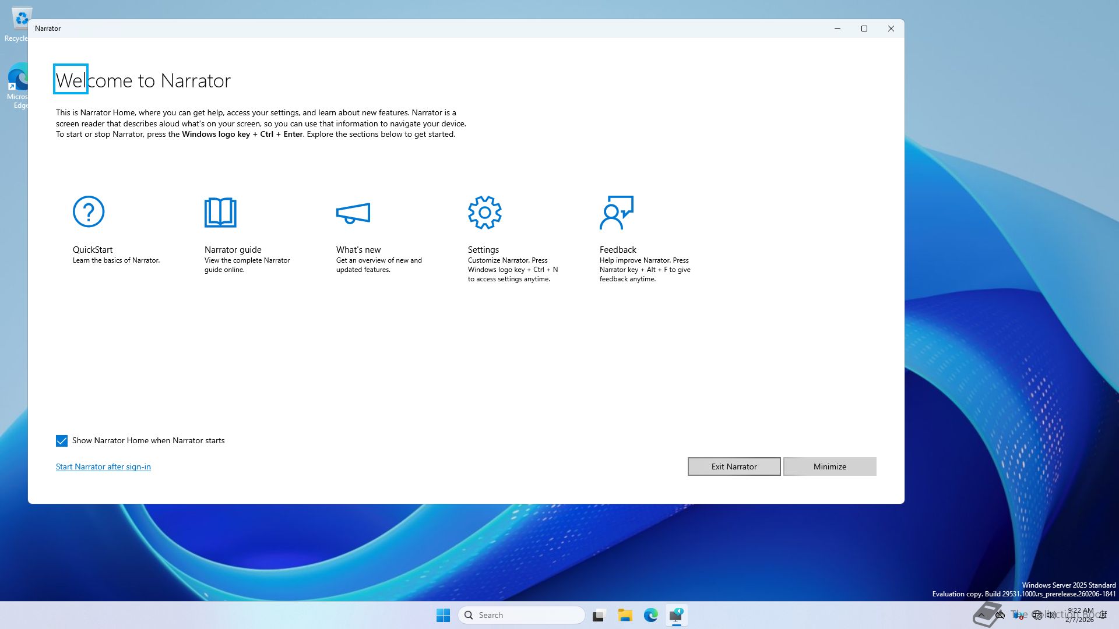Open the QuickStart question mark icon
Image resolution: width=1119 pixels, height=629 pixels.
[89, 212]
